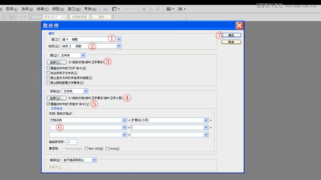This screenshot has height=180, width=321.
Task: Open the Screen Mode icon
Action: [182, 9]
